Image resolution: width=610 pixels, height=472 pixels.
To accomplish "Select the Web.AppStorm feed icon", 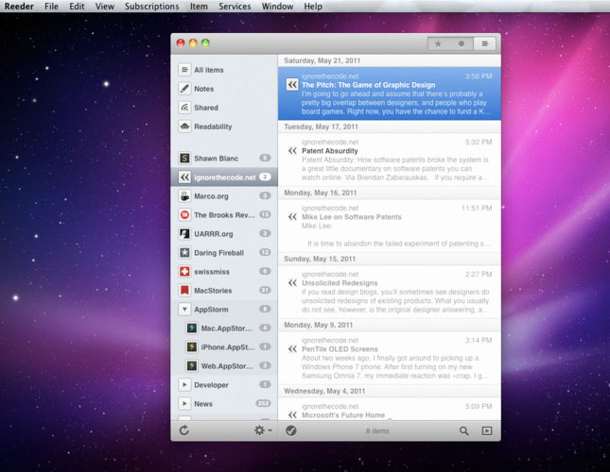I will pyautogui.click(x=192, y=365).
